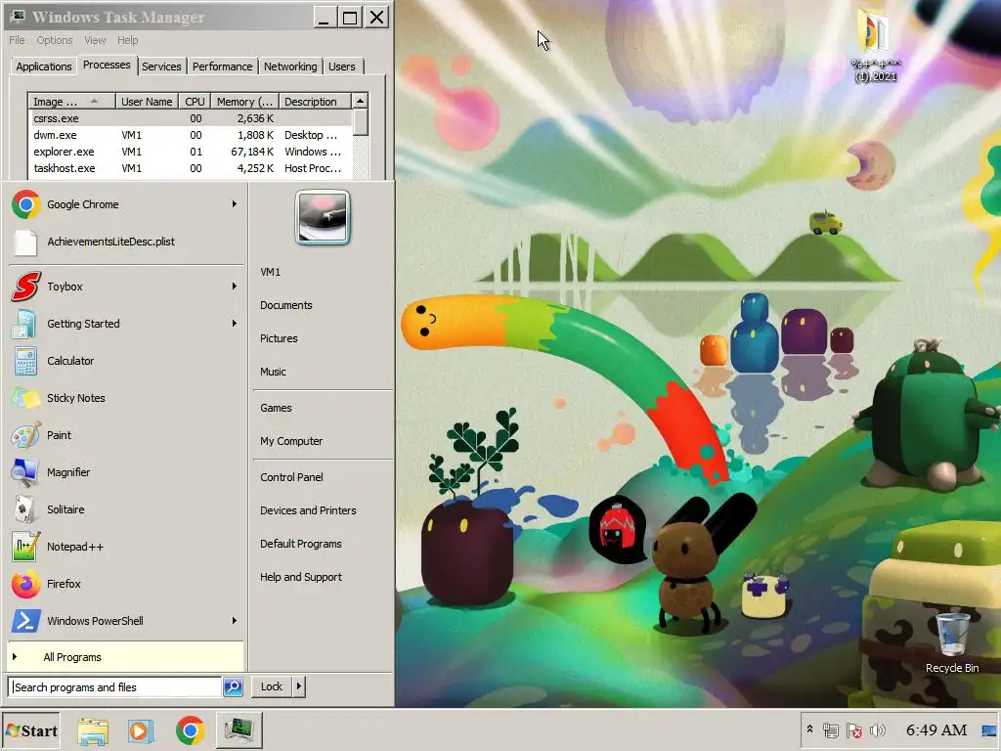Click Task Manager taskbar button
Screen dimensions: 1001x751
pos(239,730)
